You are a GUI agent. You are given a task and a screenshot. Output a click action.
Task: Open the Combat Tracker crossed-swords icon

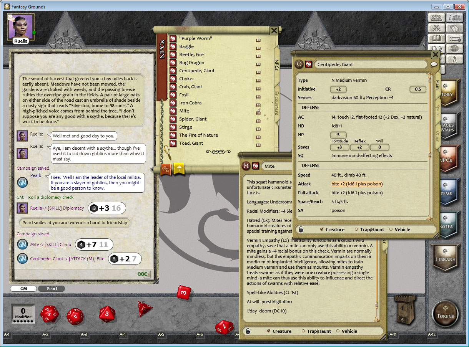pyautogui.click(x=436, y=28)
